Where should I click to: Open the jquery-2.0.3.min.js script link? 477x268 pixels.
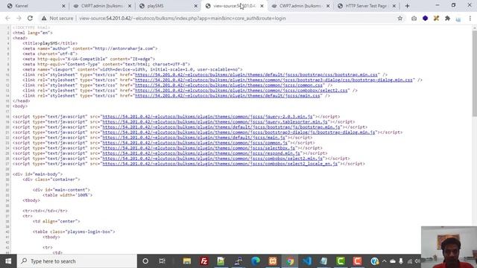tap(207, 116)
